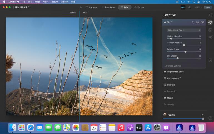Click the eye preview original icon
The width and height of the screenshot is (214, 134).
[x=190, y=7]
